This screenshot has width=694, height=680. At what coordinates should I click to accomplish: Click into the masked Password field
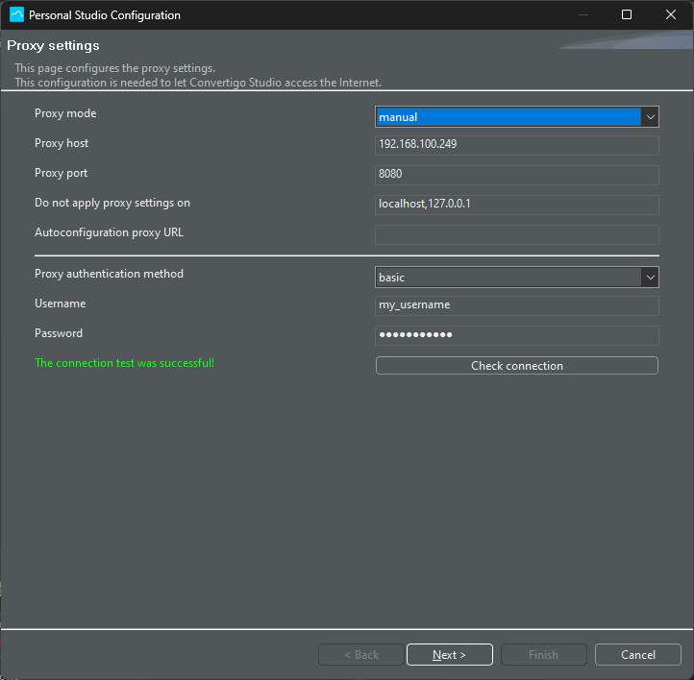(516, 335)
